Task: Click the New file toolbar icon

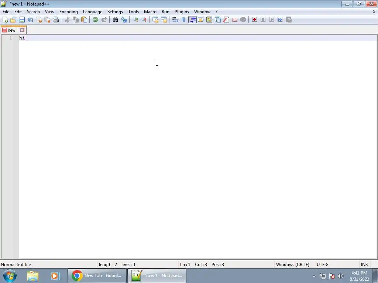Action: (x=5, y=20)
